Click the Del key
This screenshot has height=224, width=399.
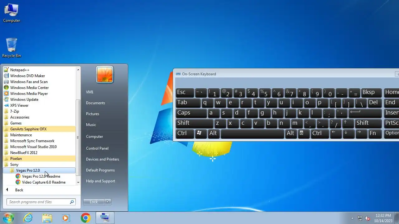coord(374,103)
